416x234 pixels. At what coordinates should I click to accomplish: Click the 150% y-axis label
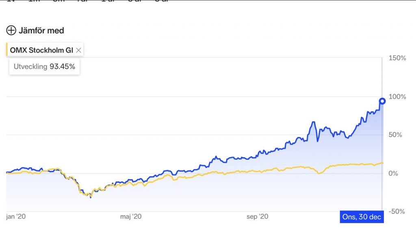click(397, 58)
